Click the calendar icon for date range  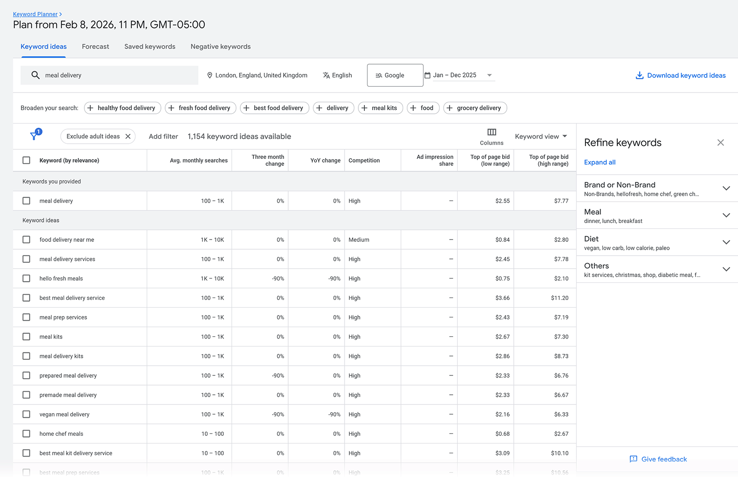click(x=427, y=75)
